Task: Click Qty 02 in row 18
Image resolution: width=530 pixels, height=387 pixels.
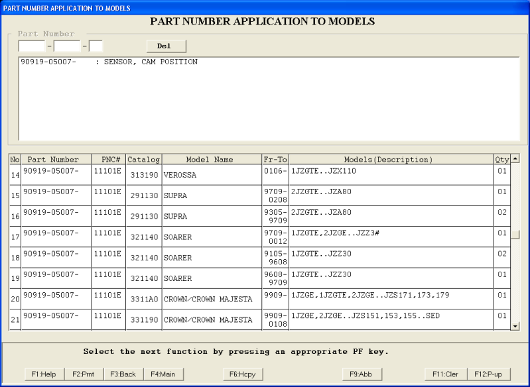Action: pyautogui.click(x=502, y=258)
